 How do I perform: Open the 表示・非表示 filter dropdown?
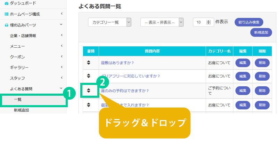[x=181, y=22]
